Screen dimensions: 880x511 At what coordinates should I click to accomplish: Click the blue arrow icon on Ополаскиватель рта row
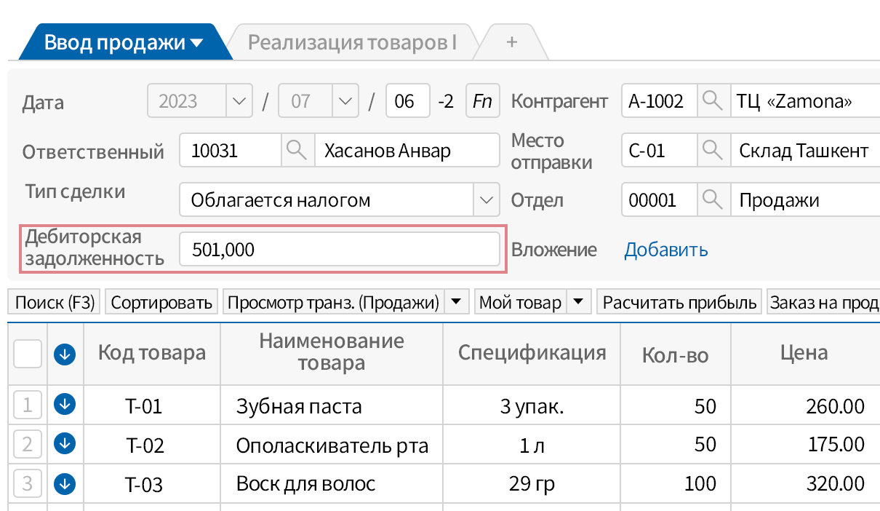65,444
